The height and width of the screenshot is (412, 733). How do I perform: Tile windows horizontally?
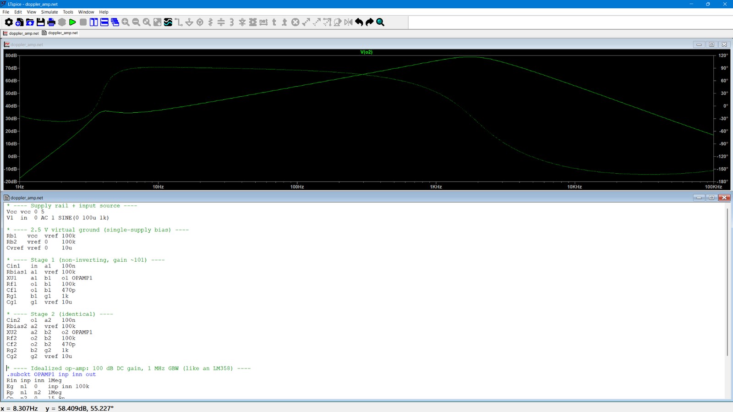pos(104,22)
